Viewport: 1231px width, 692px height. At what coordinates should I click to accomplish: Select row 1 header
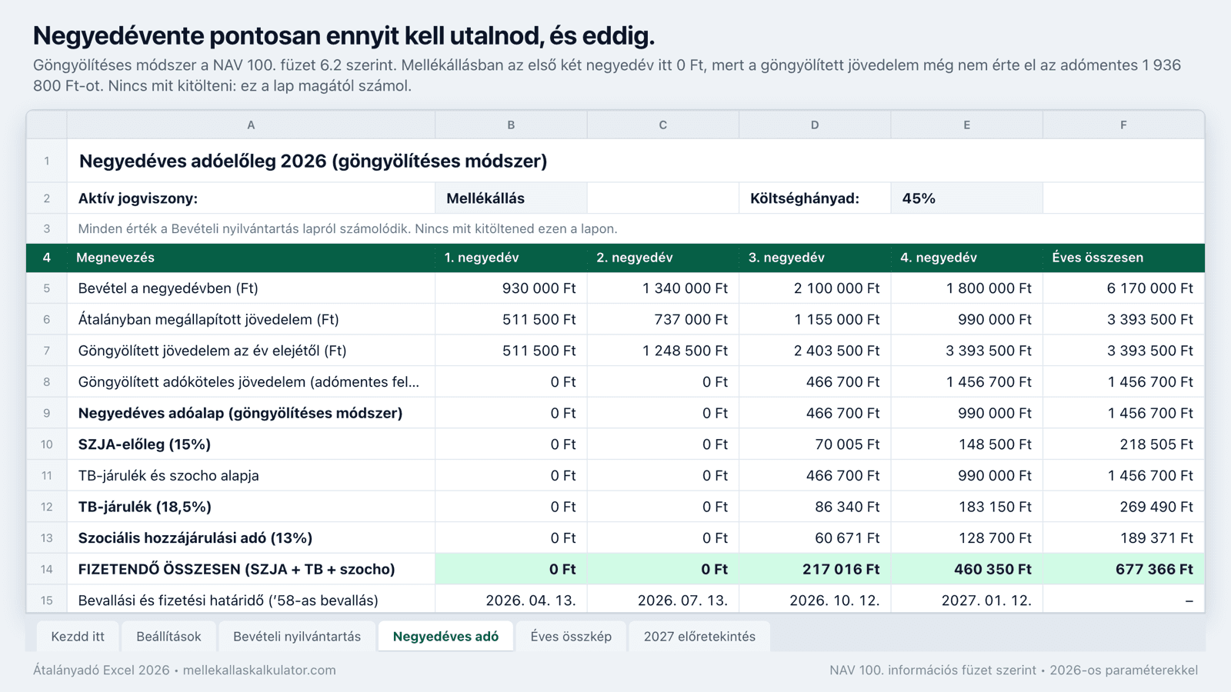pos(47,161)
